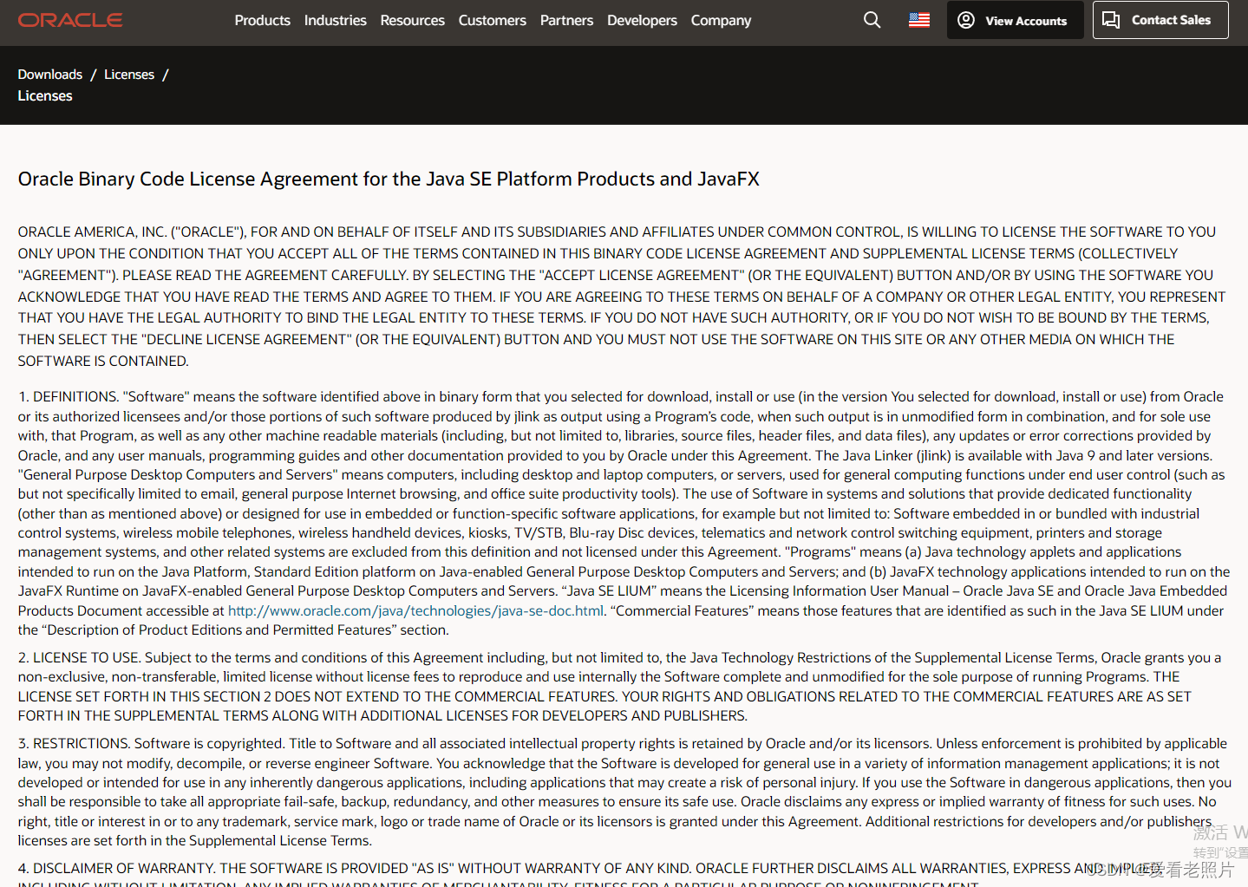Click the "1. DEFINITIONS." section heading
The width and height of the screenshot is (1248, 887).
tap(69, 396)
